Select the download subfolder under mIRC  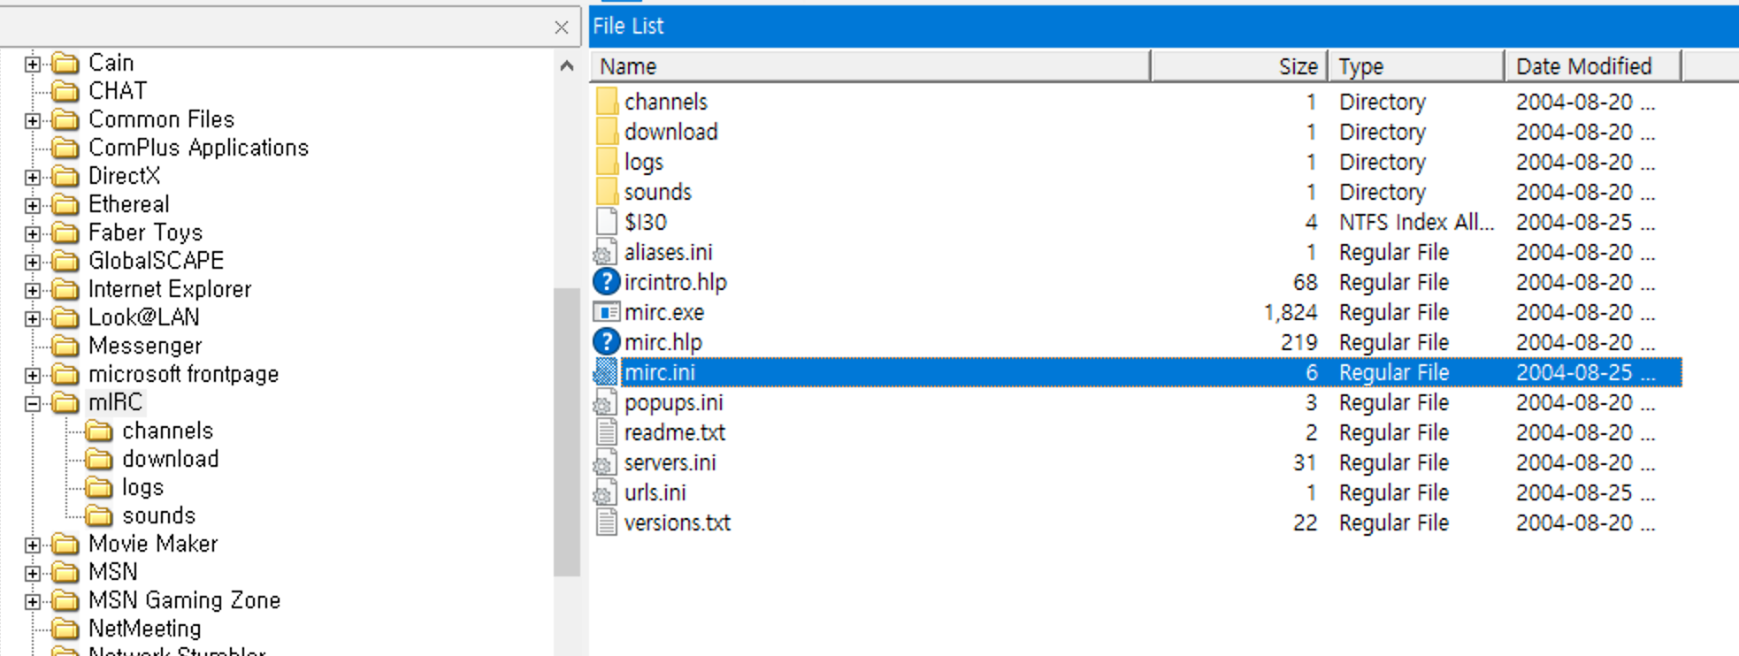(x=170, y=459)
